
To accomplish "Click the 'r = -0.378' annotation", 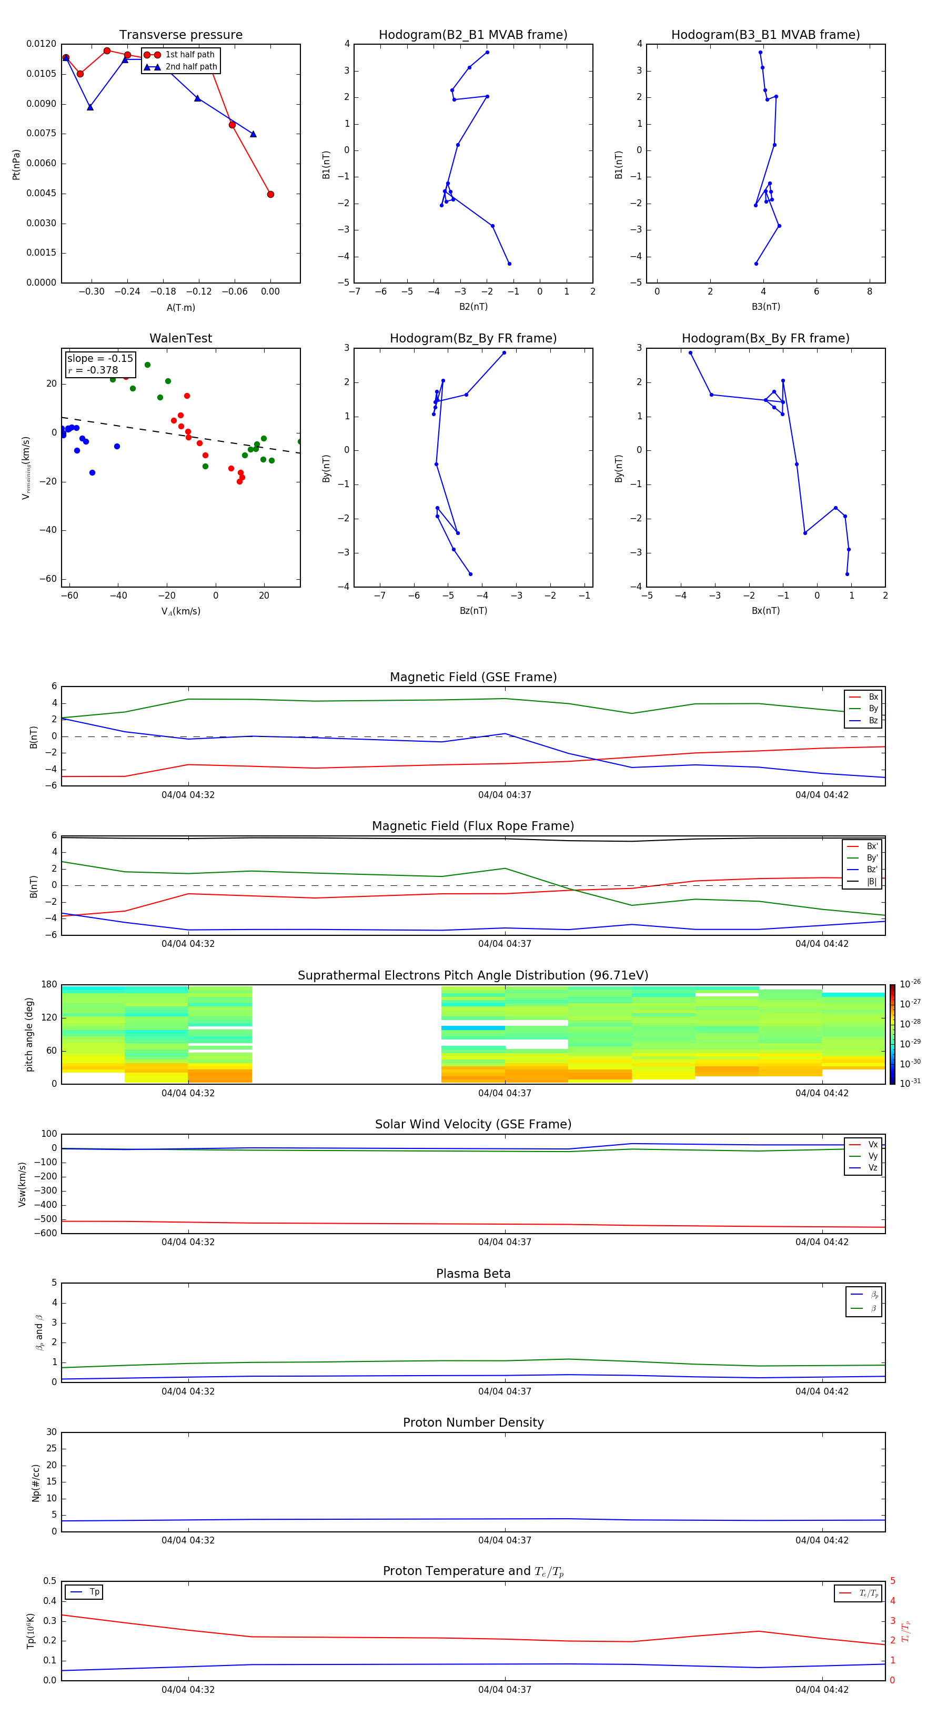I will [93, 370].
